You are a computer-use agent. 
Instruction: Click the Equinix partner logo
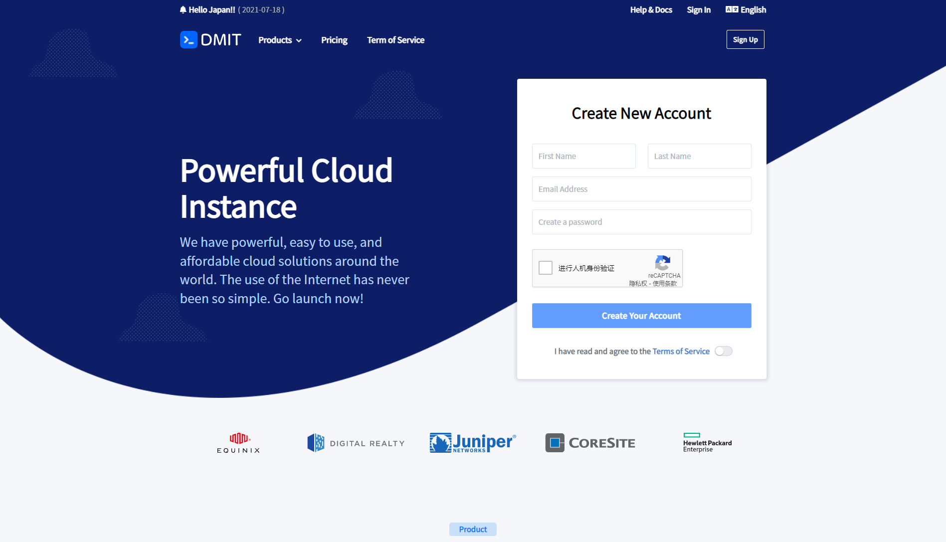pos(239,443)
